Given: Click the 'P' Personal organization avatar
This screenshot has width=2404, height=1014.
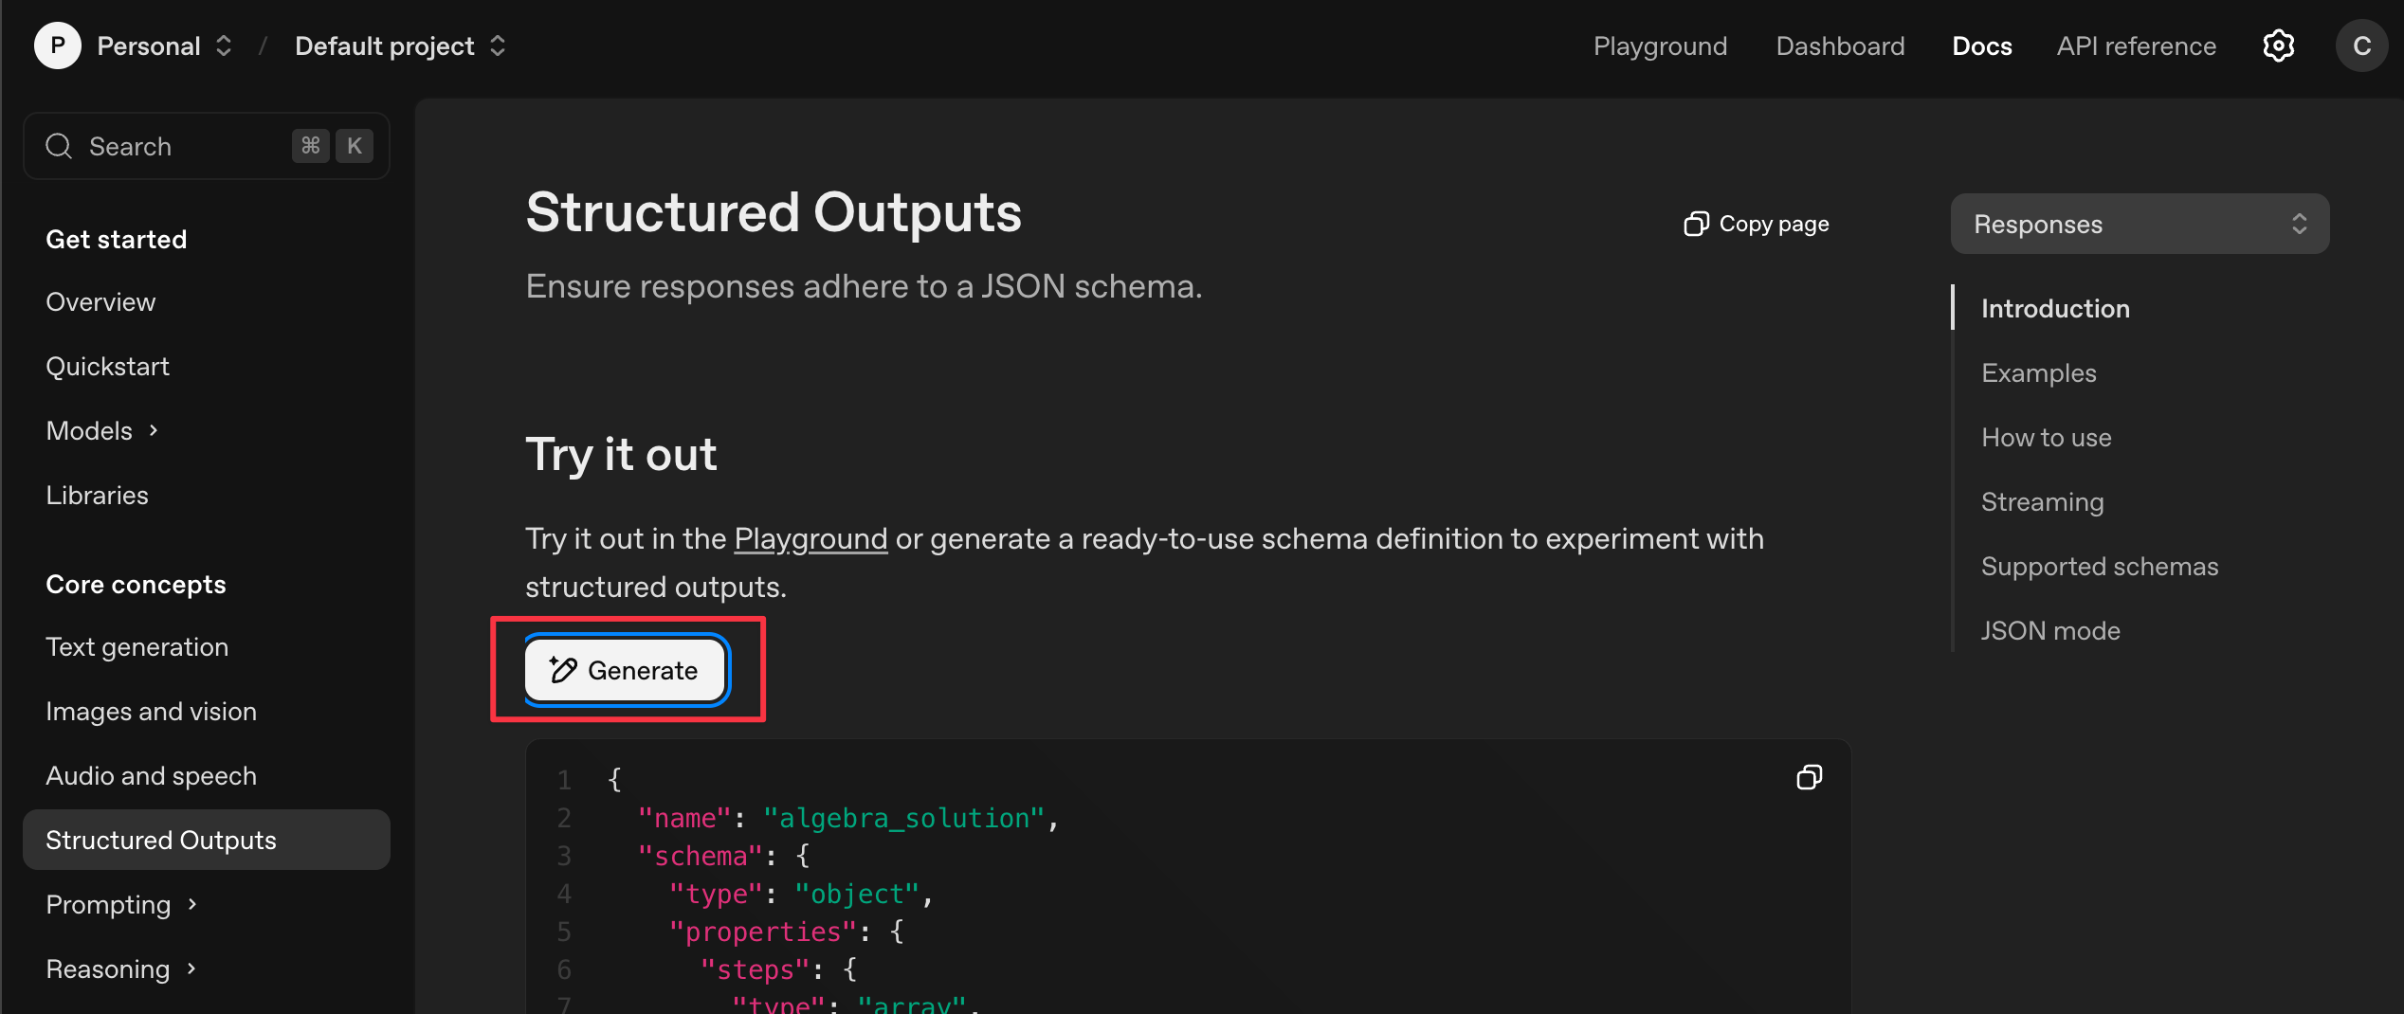Looking at the screenshot, I should click(x=57, y=45).
